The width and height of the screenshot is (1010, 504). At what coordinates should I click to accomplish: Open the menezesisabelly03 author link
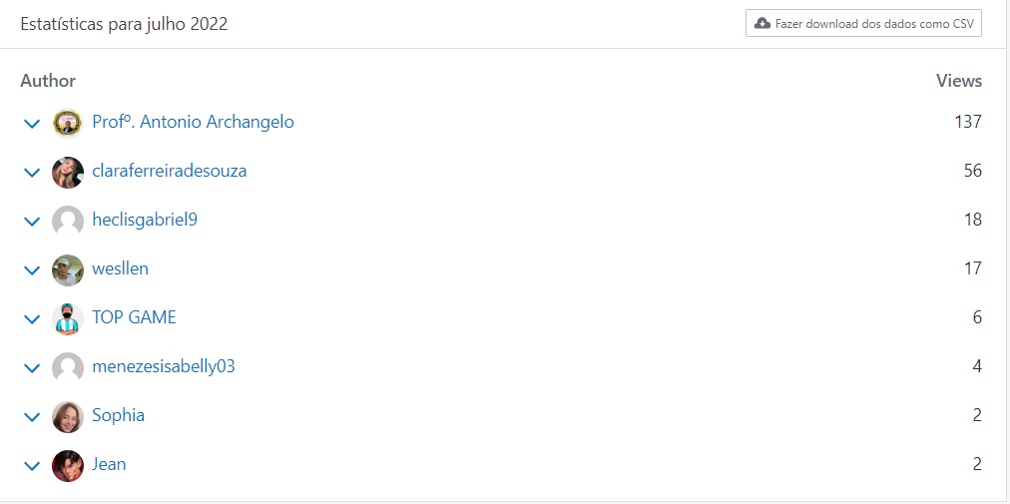[163, 366]
